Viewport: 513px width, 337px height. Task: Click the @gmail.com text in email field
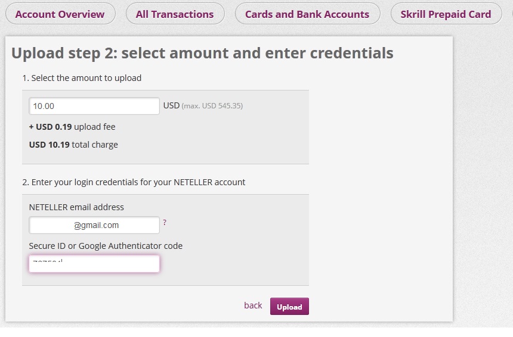point(96,225)
